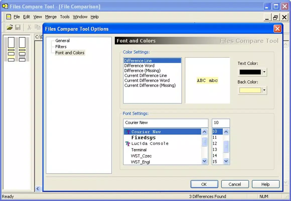291x201 pixels.
Task: Select Font and Colors in the options tree
Action: [70, 53]
